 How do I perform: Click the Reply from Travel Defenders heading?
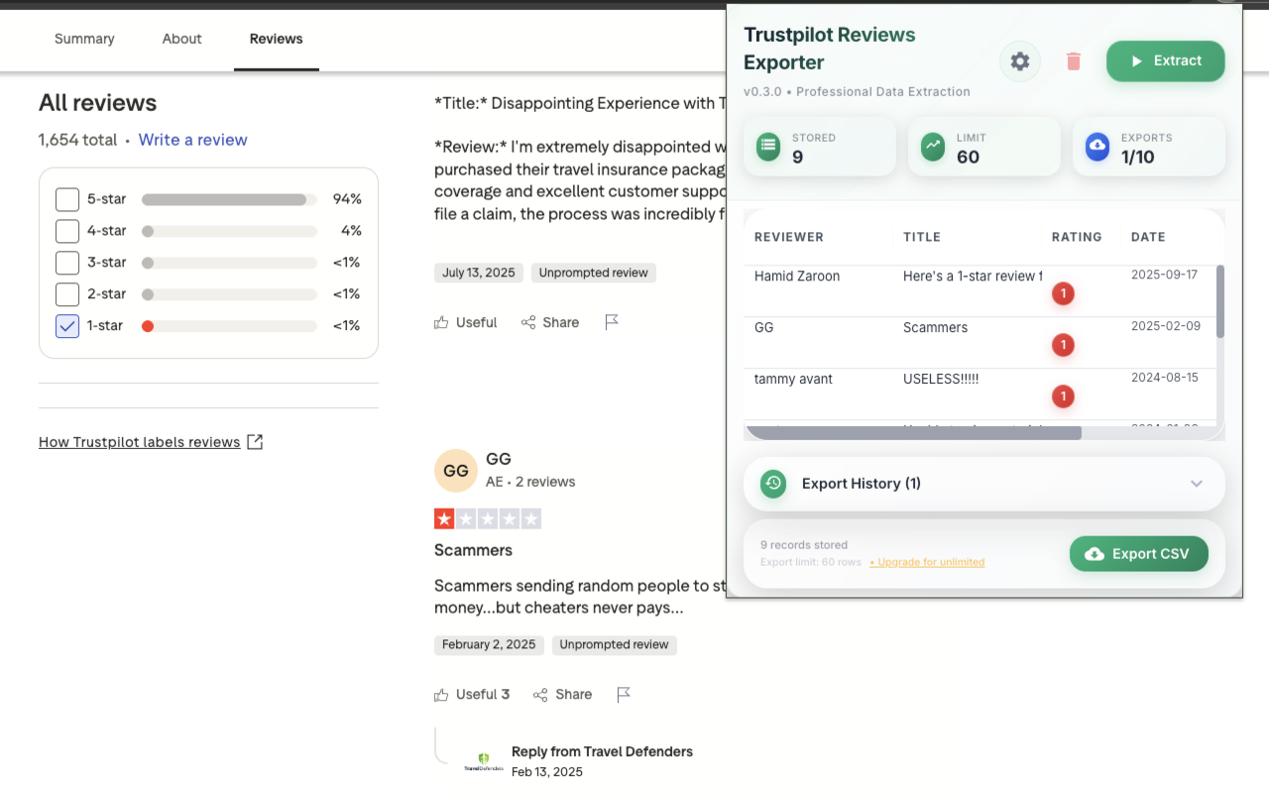click(602, 751)
